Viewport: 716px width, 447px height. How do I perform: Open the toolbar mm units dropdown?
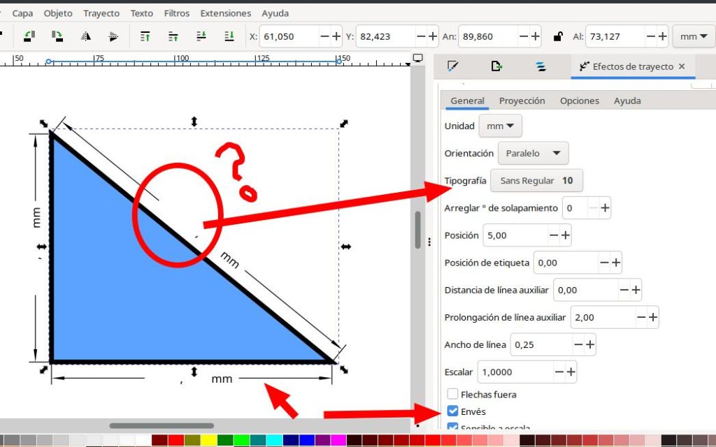[693, 36]
